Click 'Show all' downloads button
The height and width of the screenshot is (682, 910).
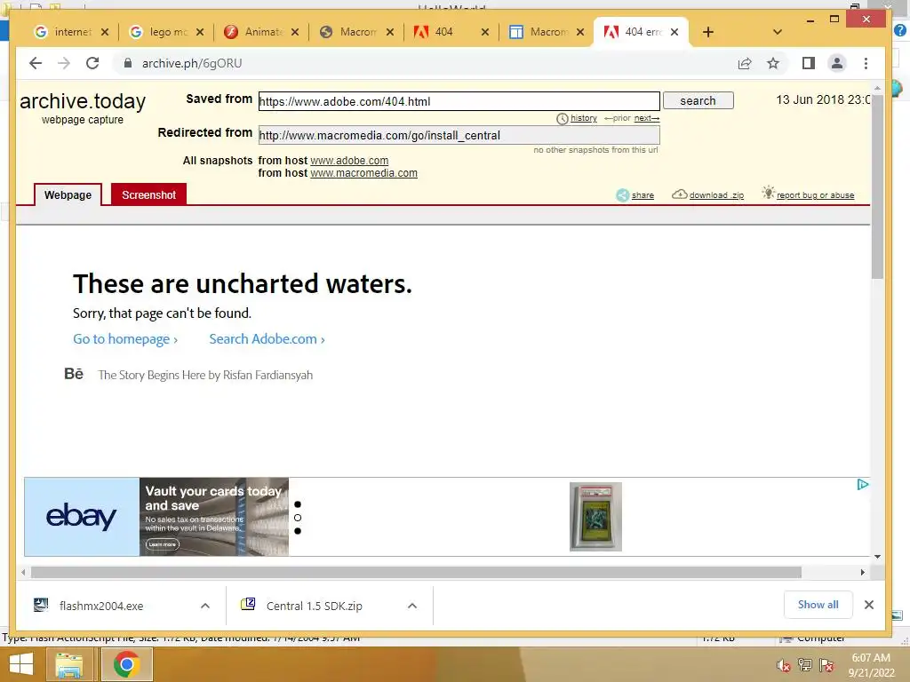pyautogui.click(x=818, y=605)
